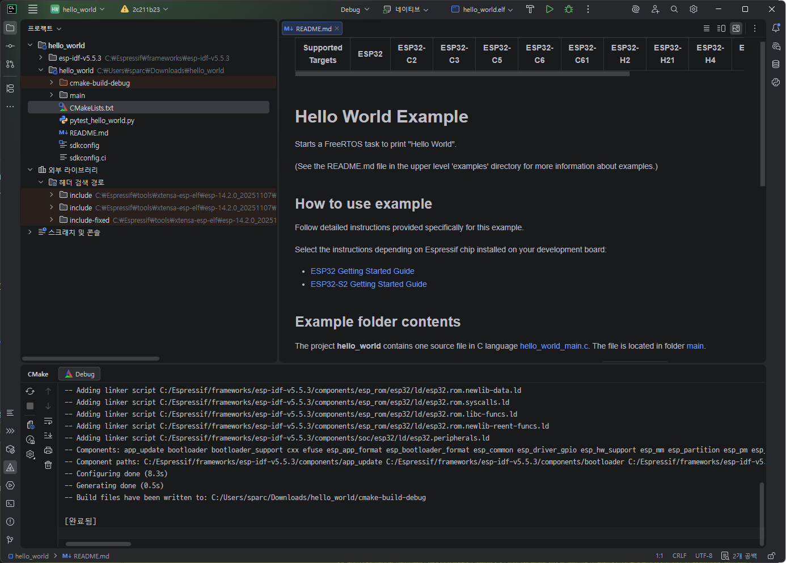
Task: Open the notifications bell panel
Action: 776,28
